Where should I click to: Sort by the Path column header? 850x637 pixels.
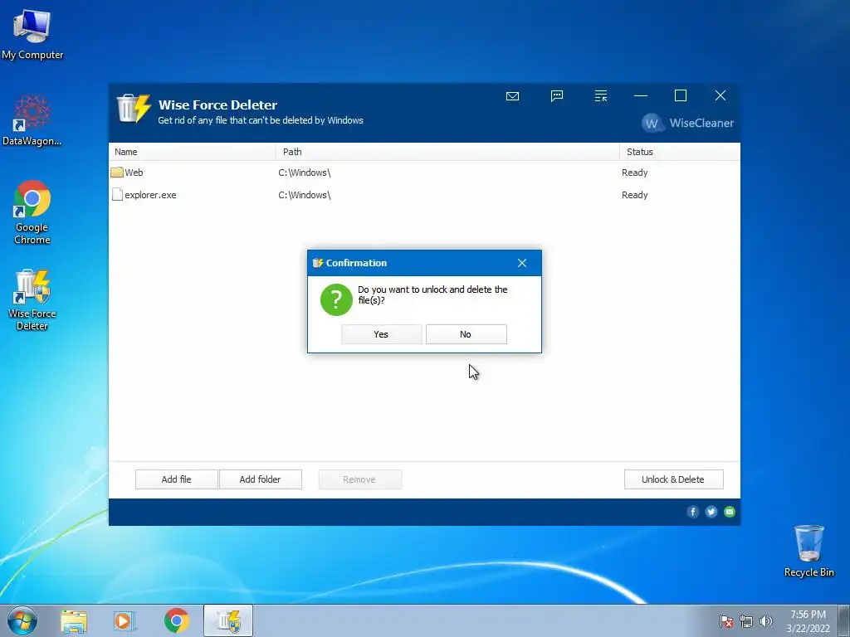pos(447,152)
